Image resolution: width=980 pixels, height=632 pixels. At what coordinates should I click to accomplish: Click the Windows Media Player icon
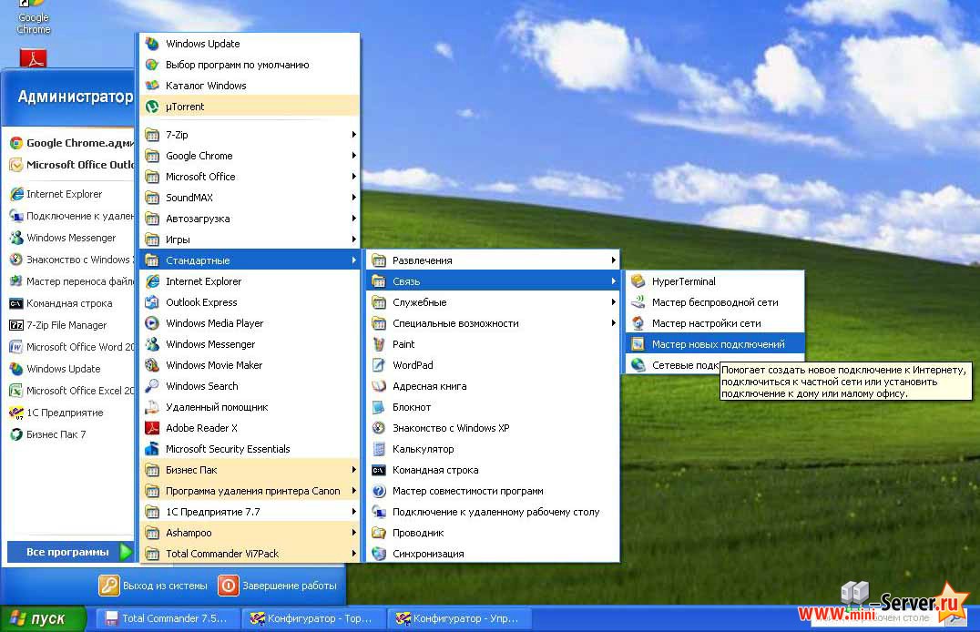point(152,323)
